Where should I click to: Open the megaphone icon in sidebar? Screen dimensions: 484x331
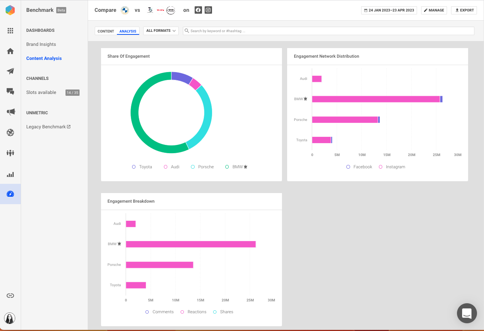pyautogui.click(x=10, y=112)
